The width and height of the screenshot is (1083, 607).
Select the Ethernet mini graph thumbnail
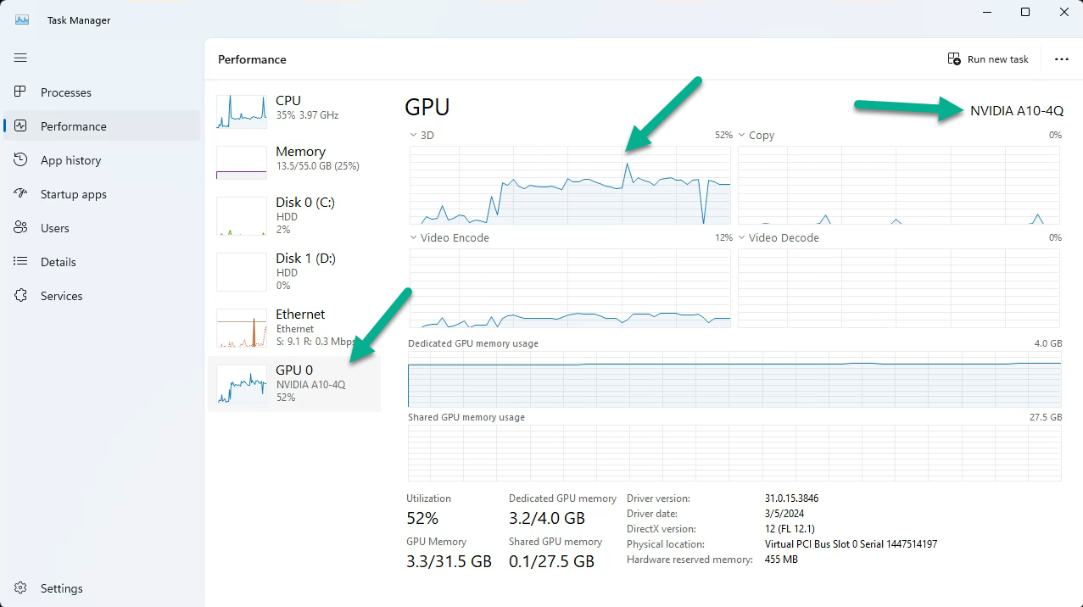click(242, 327)
